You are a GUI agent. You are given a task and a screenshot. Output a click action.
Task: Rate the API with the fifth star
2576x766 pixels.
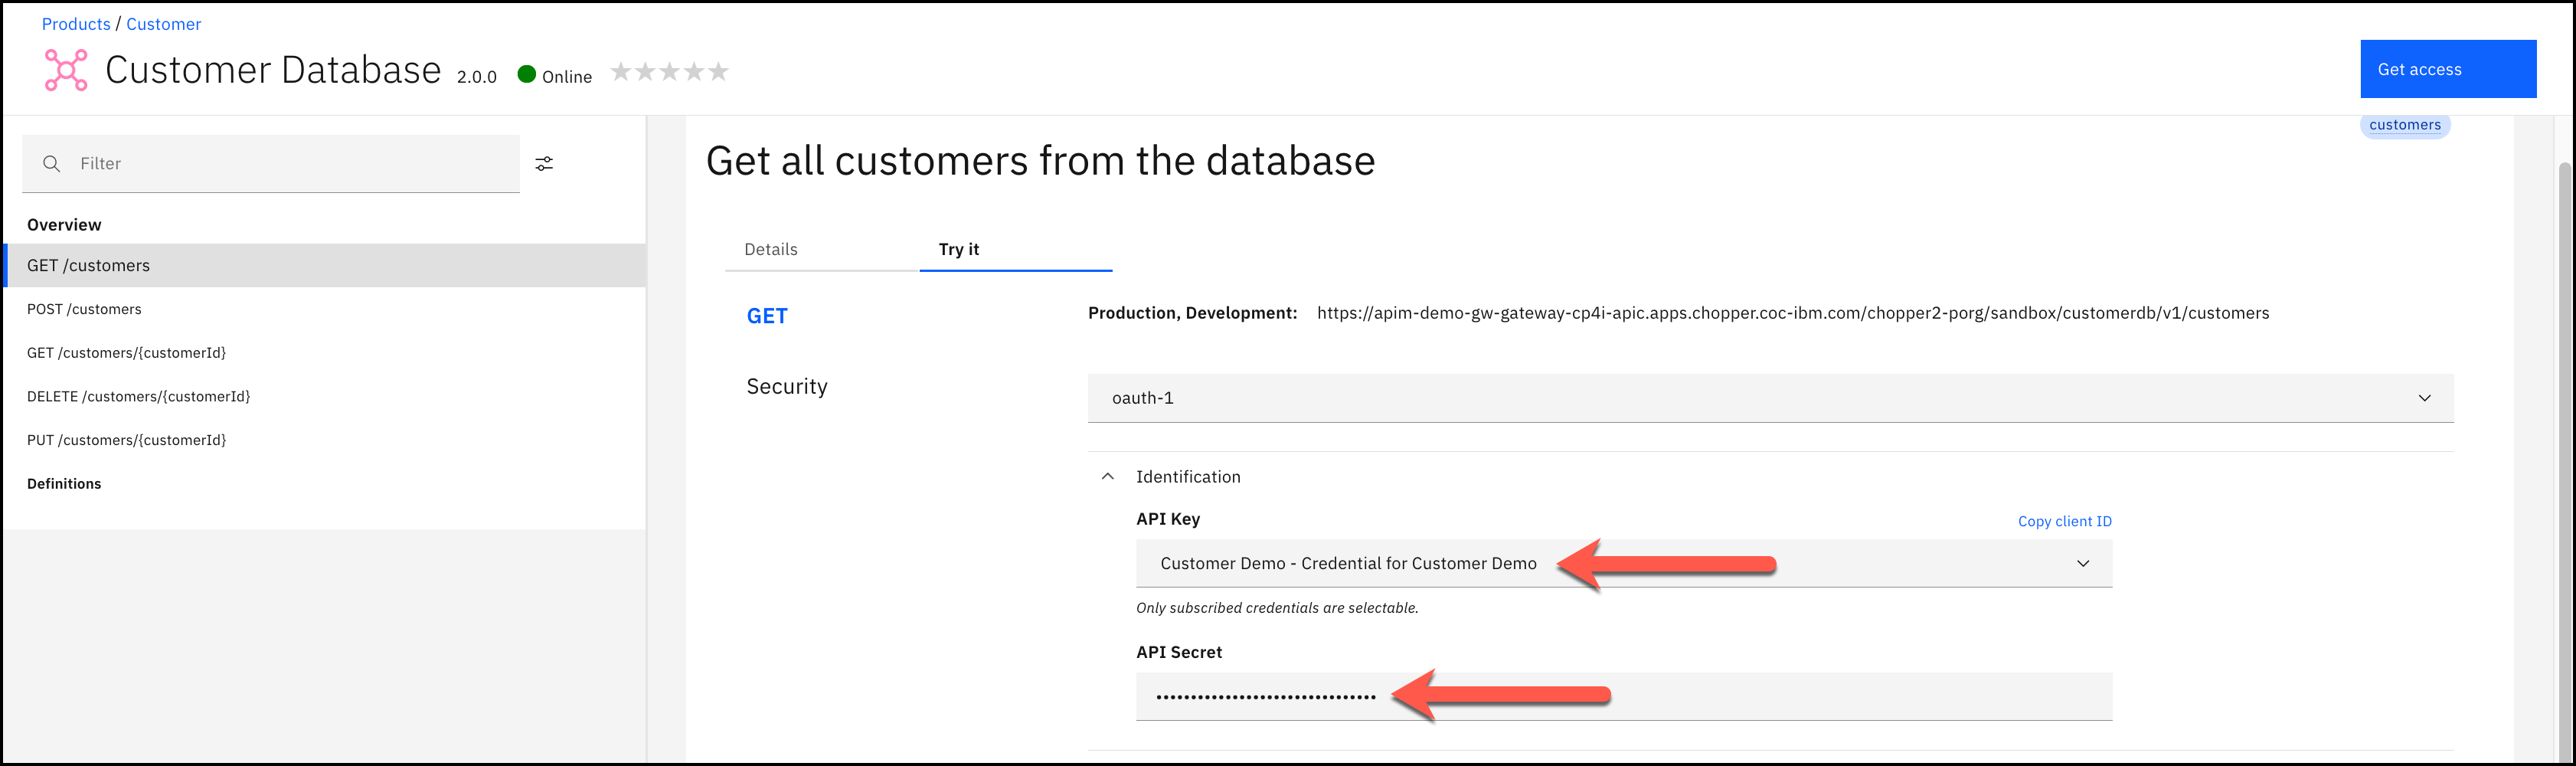coord(718,71)
